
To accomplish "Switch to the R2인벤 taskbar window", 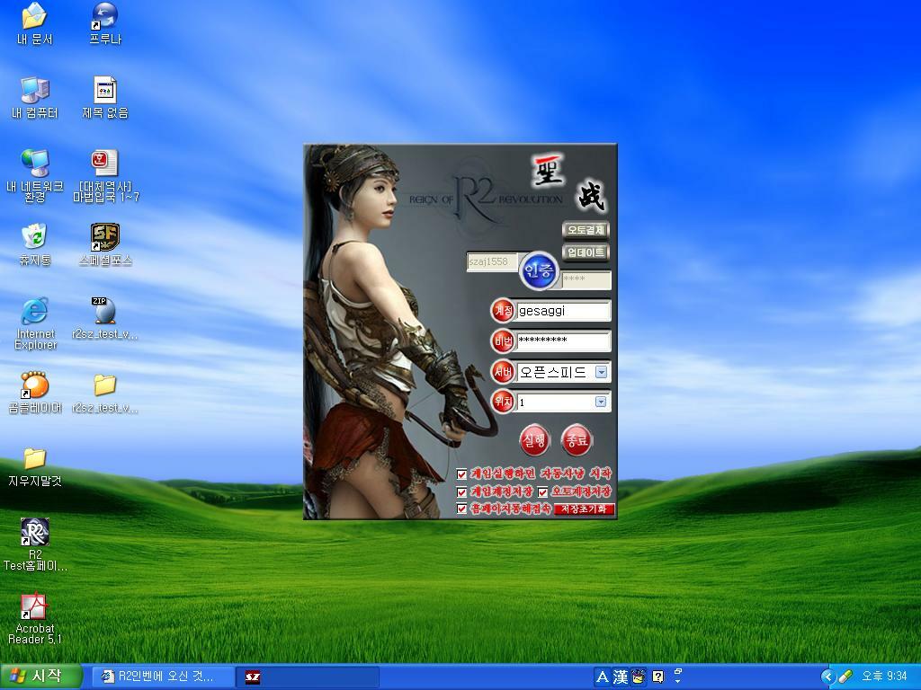I will click(x=162, y=677).
